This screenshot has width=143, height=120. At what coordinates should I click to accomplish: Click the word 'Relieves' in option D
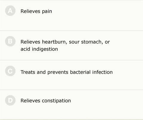click(30, 100)
